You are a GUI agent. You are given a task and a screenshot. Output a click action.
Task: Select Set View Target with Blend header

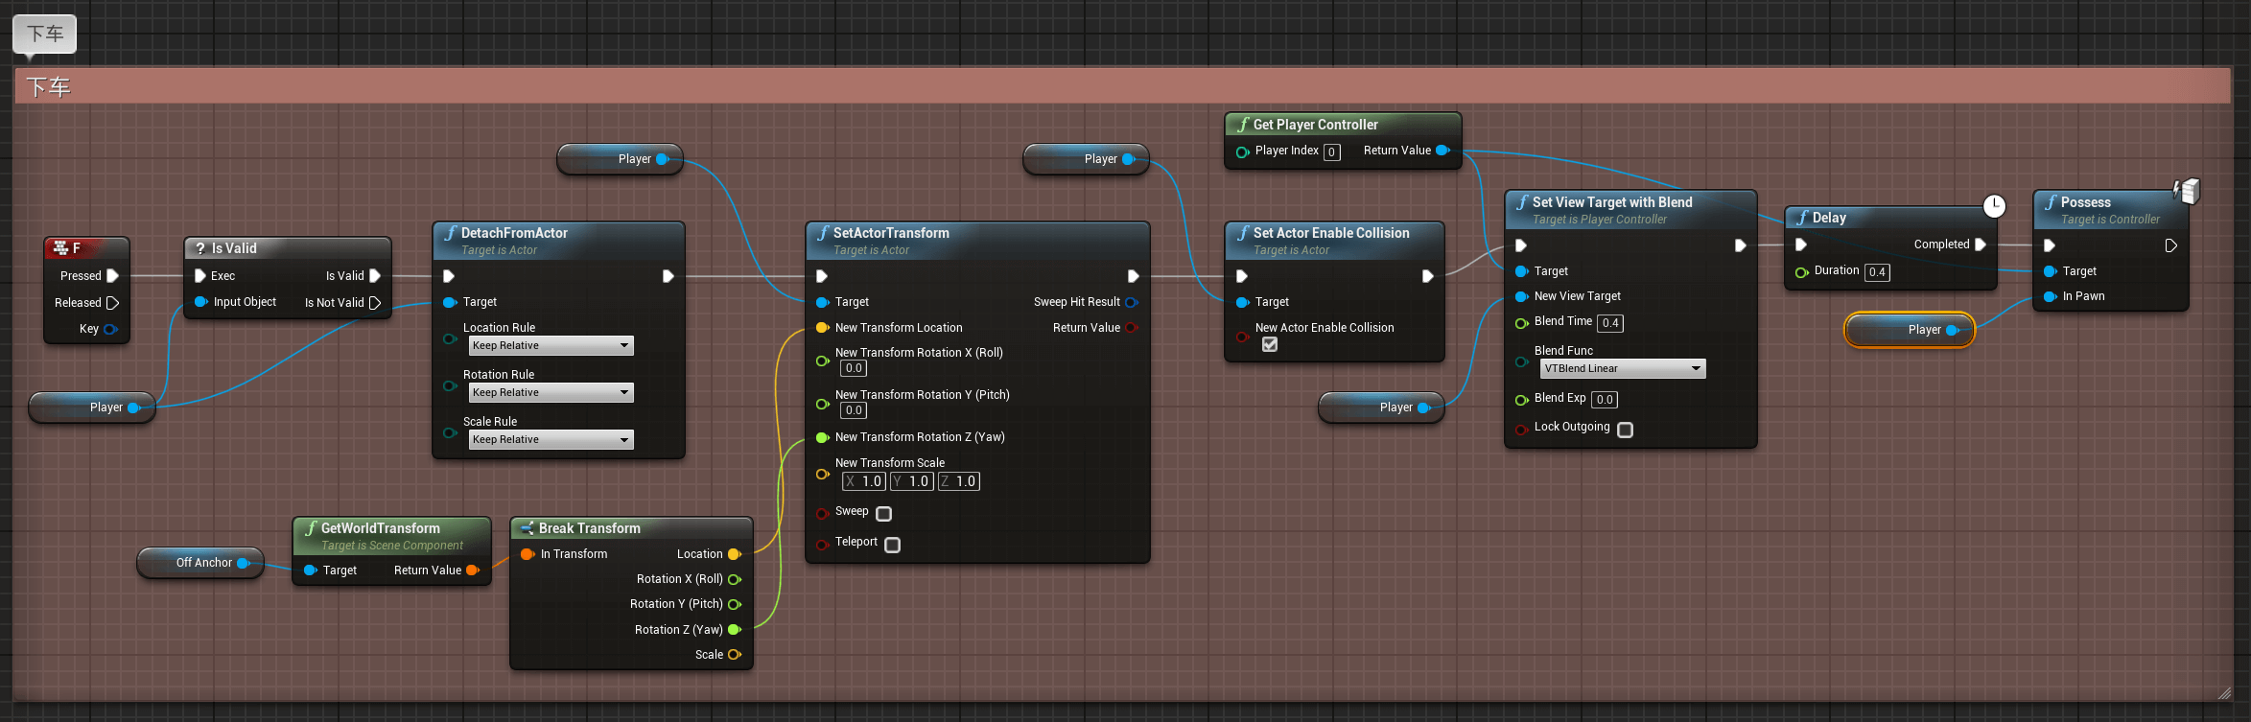(x=1630, y=210)
